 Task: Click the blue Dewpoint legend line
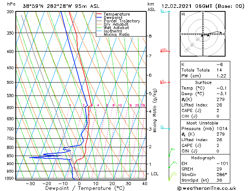pos(99,18)
